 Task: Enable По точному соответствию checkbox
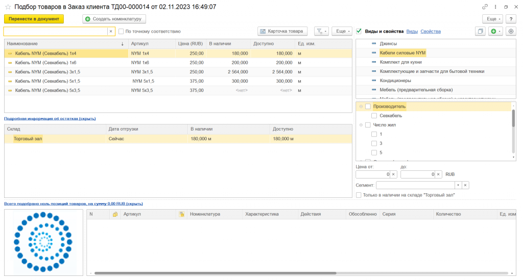(x=121, y=31)
